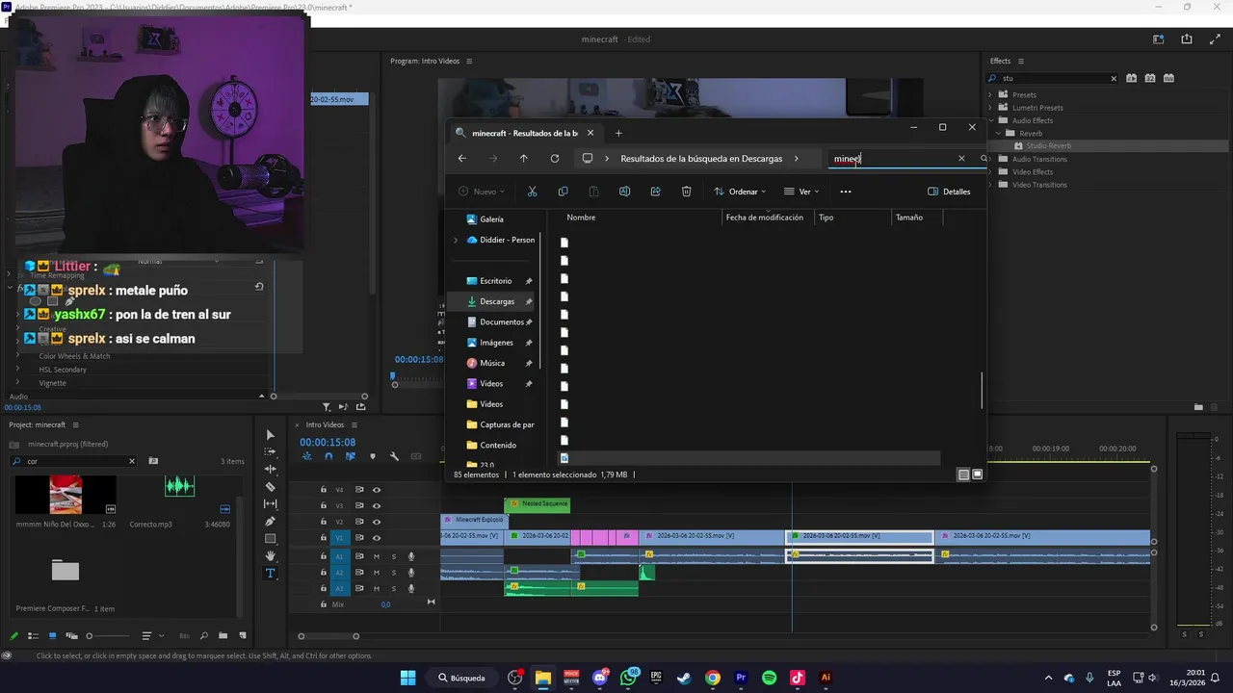This screenshot has height=693, width=1233.
Task: Click the captions CC icon in timeline
Action: (x=416, y=456)
